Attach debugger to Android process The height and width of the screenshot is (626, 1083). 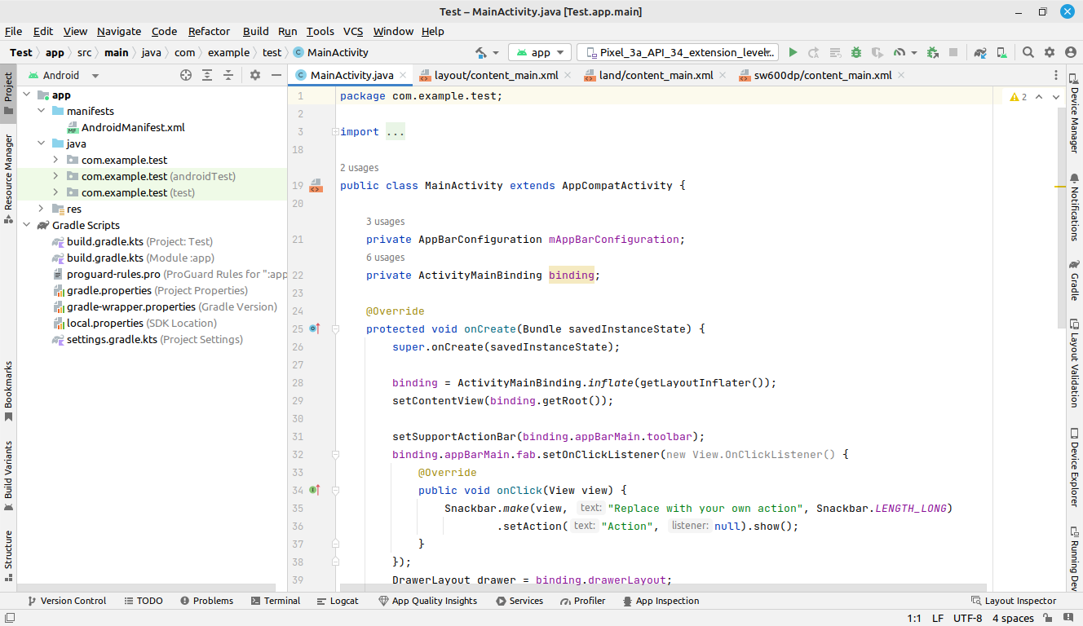[933, 52]
